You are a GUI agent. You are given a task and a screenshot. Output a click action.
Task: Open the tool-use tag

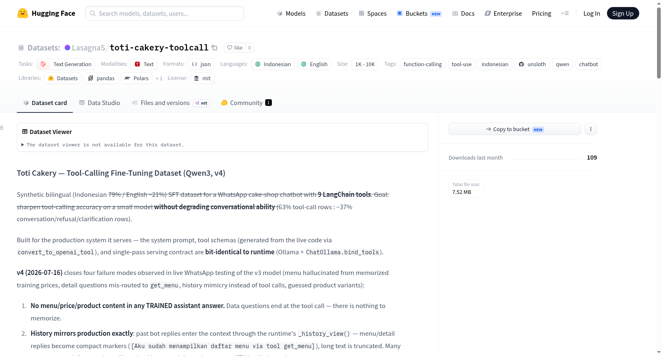pos(461,64)
